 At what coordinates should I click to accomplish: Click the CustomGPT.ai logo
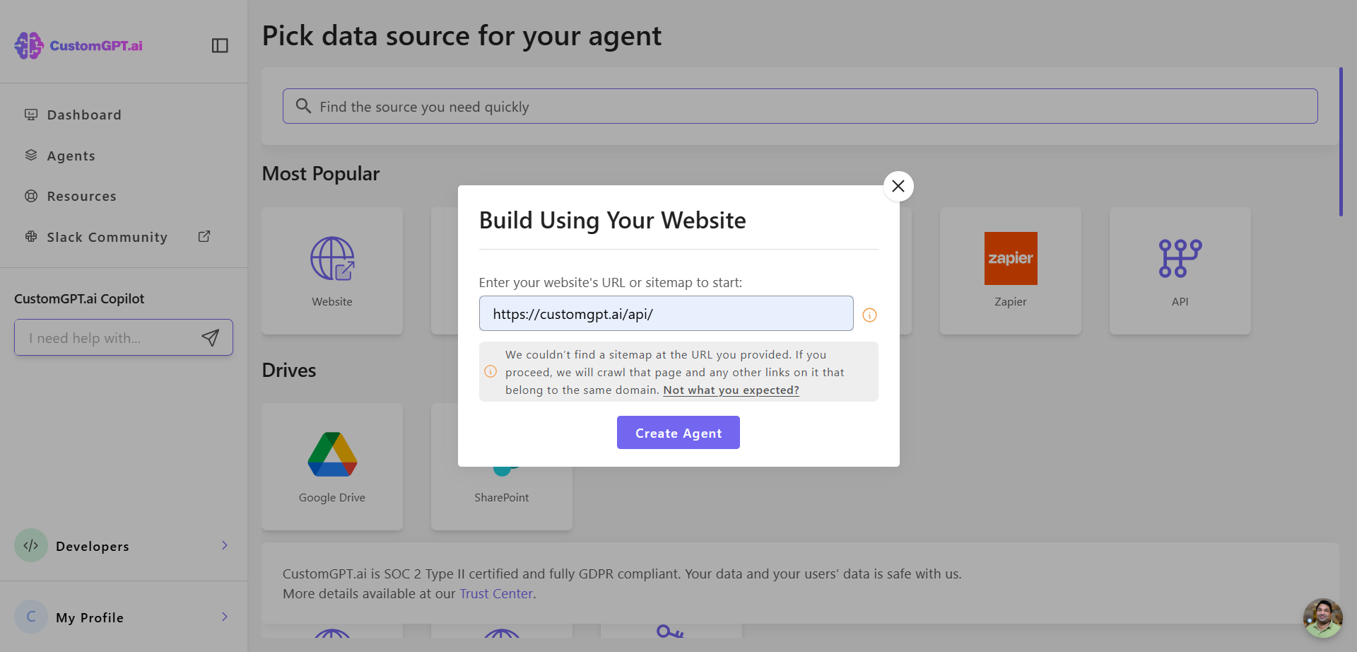[78, 45]
